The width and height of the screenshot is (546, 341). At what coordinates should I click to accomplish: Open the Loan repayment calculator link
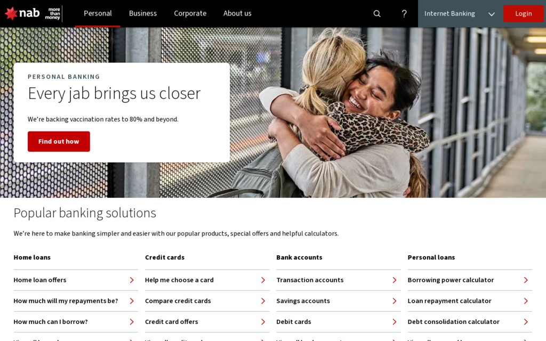click(449, 301)
